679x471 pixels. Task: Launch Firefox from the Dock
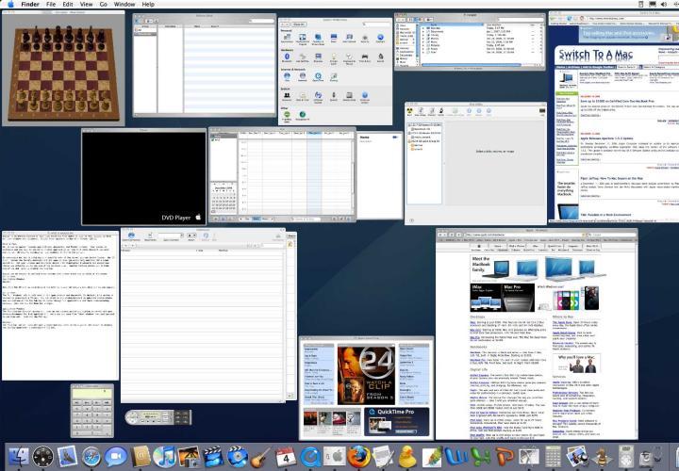tap(359, 457)
